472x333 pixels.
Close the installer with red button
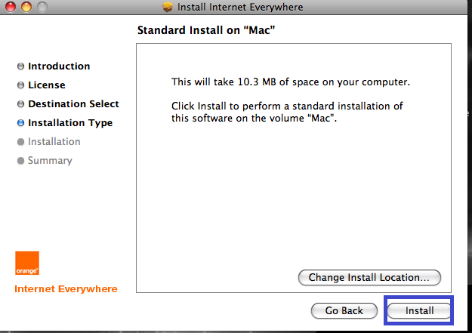11,7
